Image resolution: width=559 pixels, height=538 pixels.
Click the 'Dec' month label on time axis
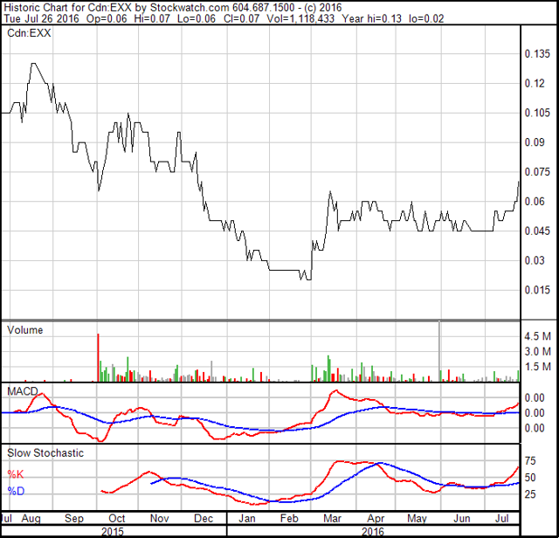click(204, 519)
